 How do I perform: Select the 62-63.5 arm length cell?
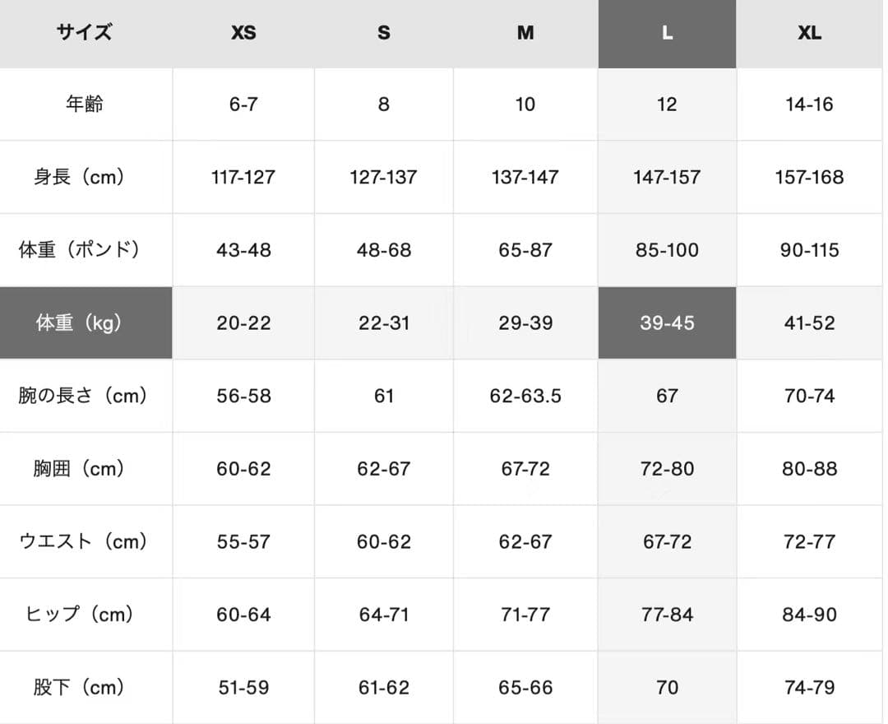(x=525, y=396)
